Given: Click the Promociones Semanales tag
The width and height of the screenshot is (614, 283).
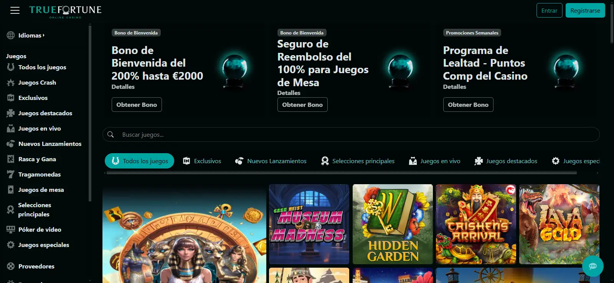Looking at the screenshot, I should (472, 33).
